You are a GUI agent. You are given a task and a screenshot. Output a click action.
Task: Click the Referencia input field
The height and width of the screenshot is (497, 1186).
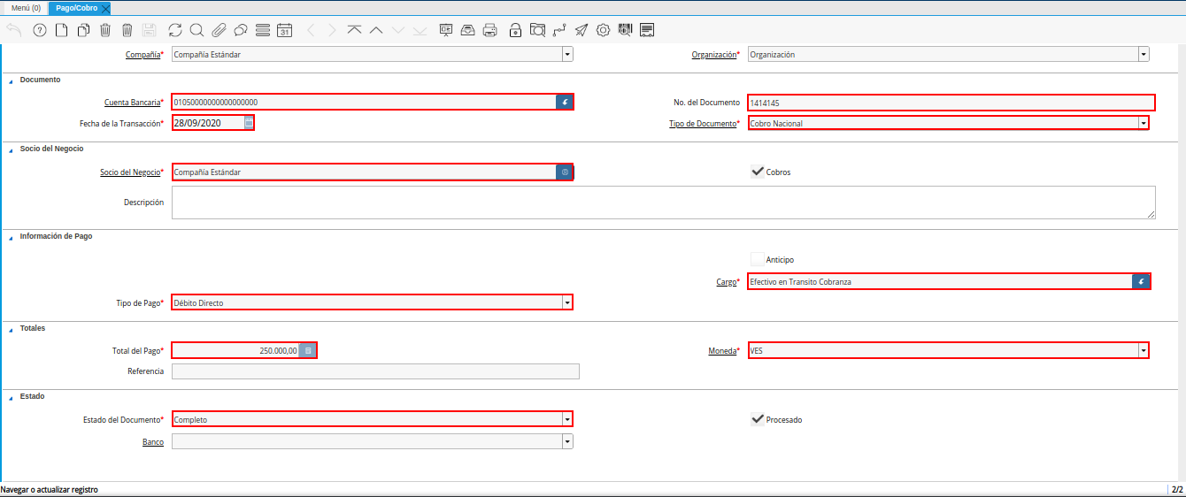(x=375, y=371)
